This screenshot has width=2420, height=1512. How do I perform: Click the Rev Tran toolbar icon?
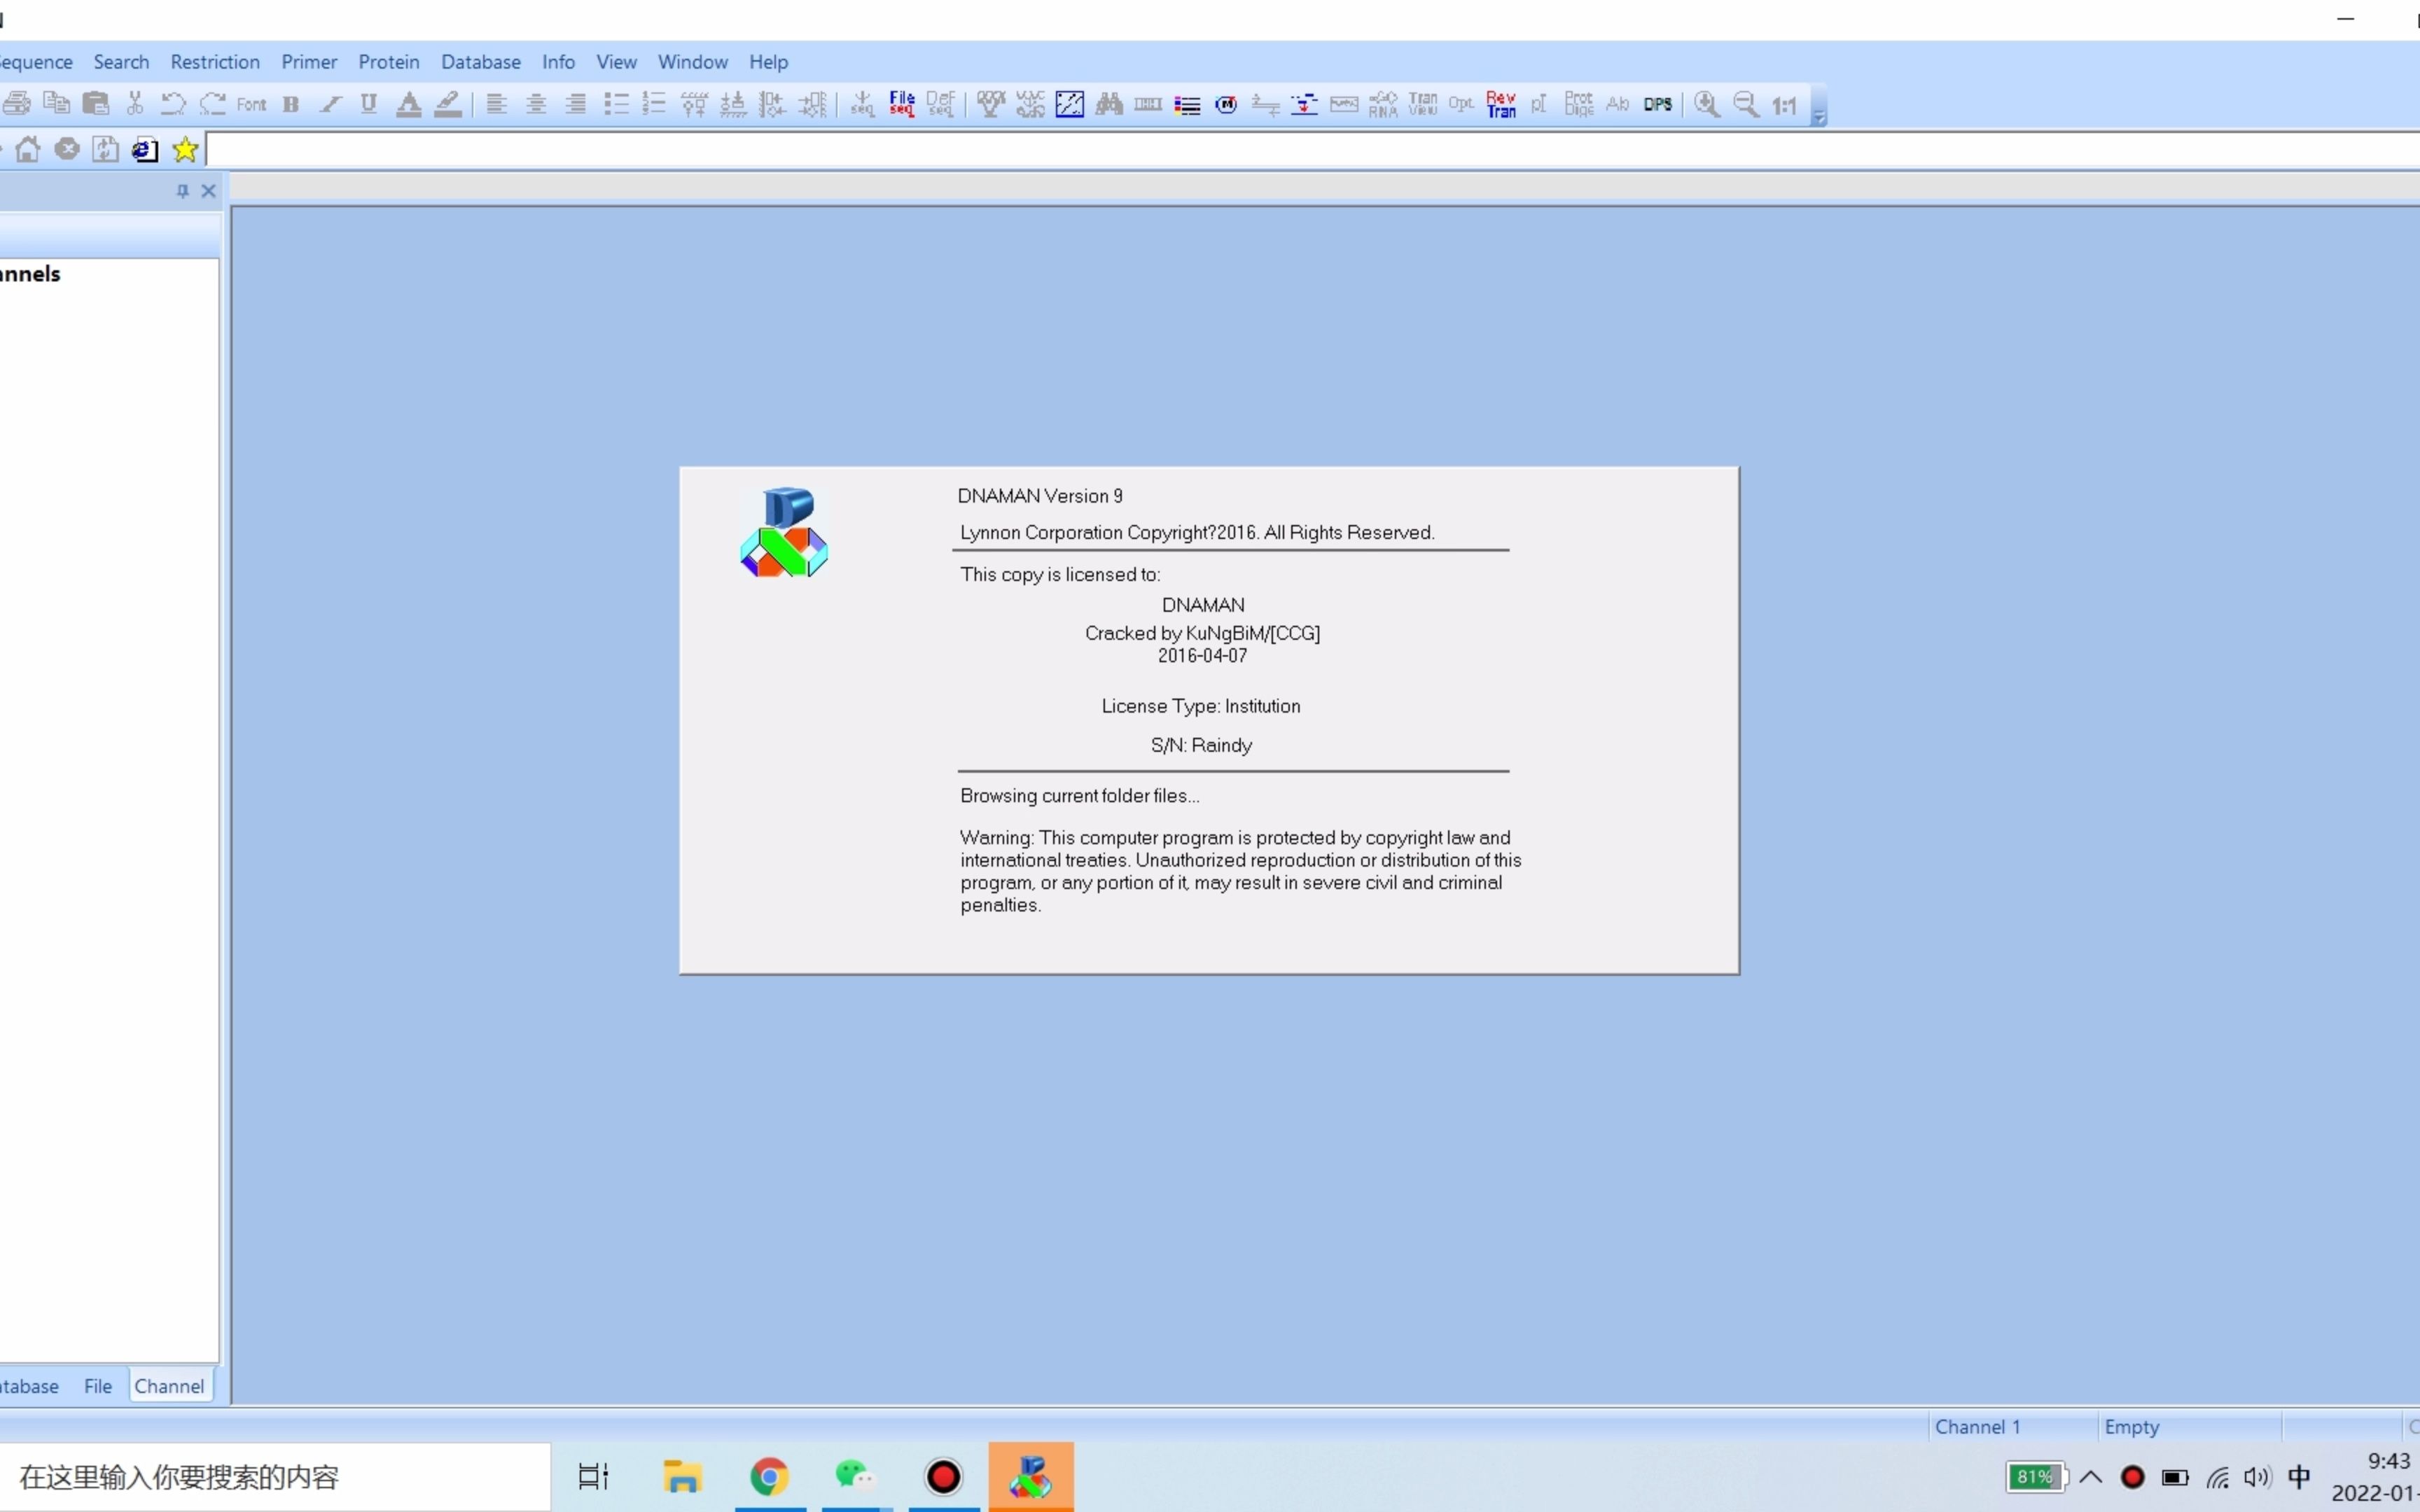(x=1500, y=104)
